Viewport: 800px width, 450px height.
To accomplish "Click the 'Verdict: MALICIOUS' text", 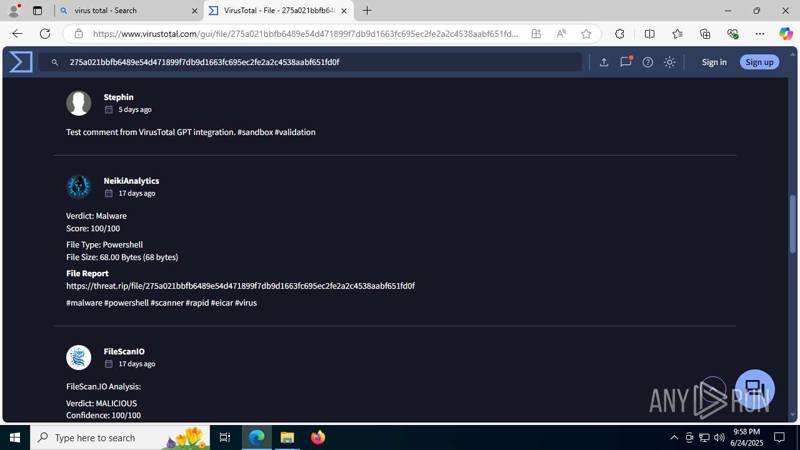I will point(101,403).
